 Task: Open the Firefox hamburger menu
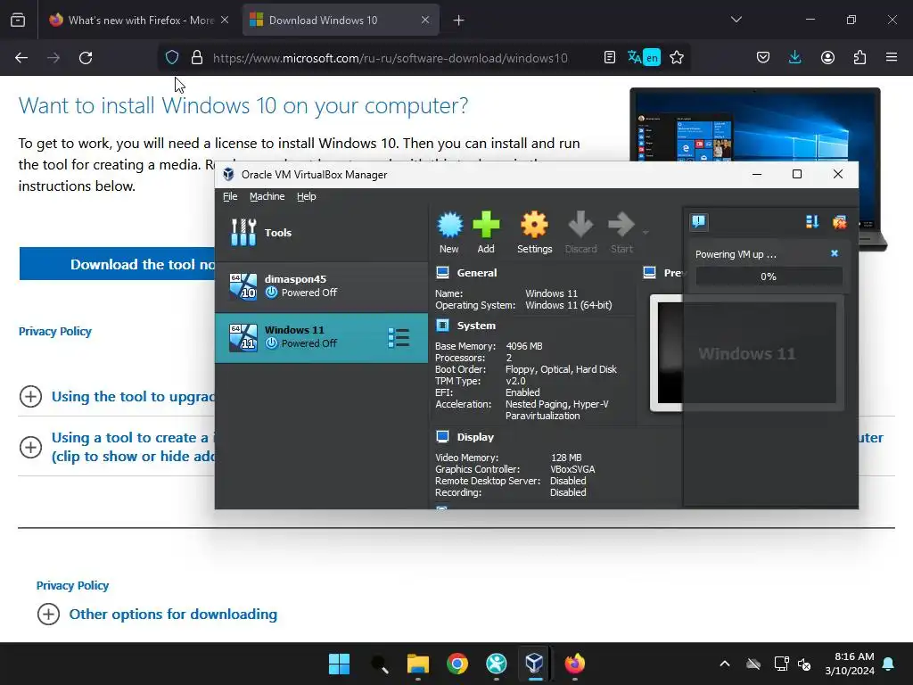click(892, 58)
